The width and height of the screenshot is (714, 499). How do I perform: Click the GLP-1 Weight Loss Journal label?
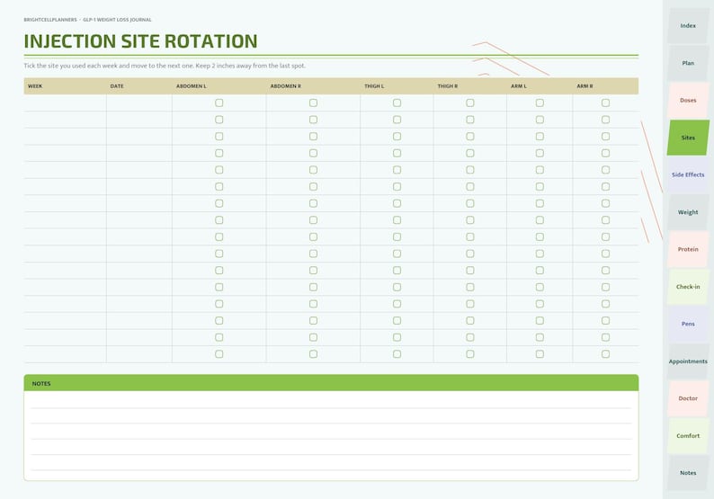coord(117,20)
